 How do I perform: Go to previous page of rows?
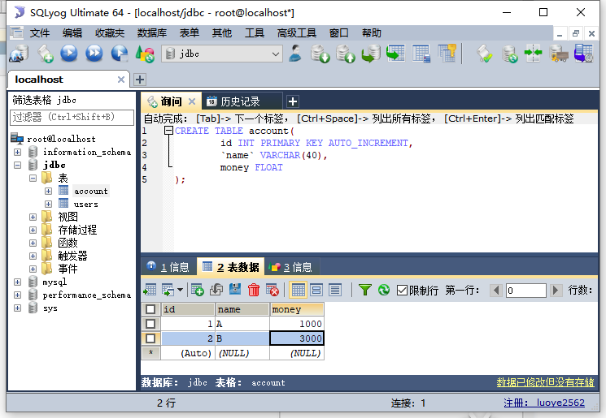tap(496, 290)
